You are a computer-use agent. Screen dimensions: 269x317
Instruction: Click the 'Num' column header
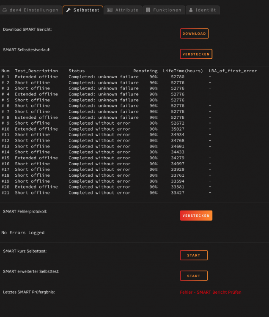(x=5, y=71)
